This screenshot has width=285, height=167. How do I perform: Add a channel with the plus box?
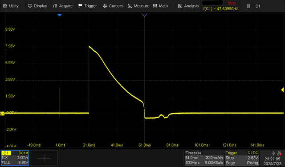(44, 158)
